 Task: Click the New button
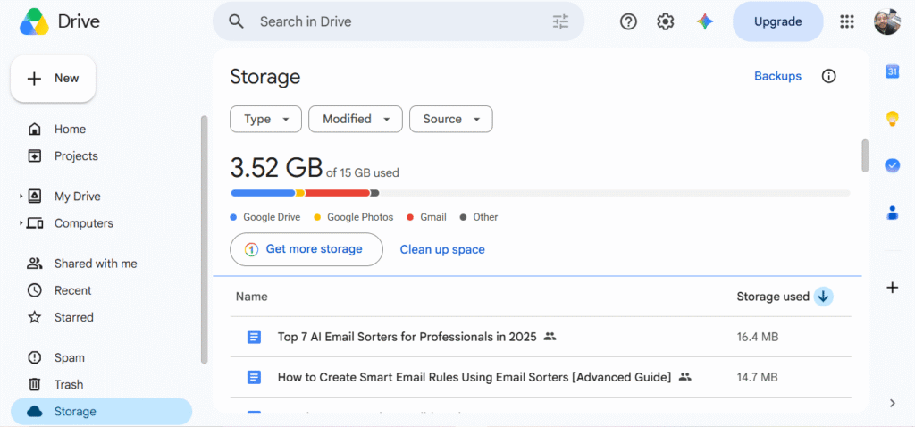click(x=53, y=79)
